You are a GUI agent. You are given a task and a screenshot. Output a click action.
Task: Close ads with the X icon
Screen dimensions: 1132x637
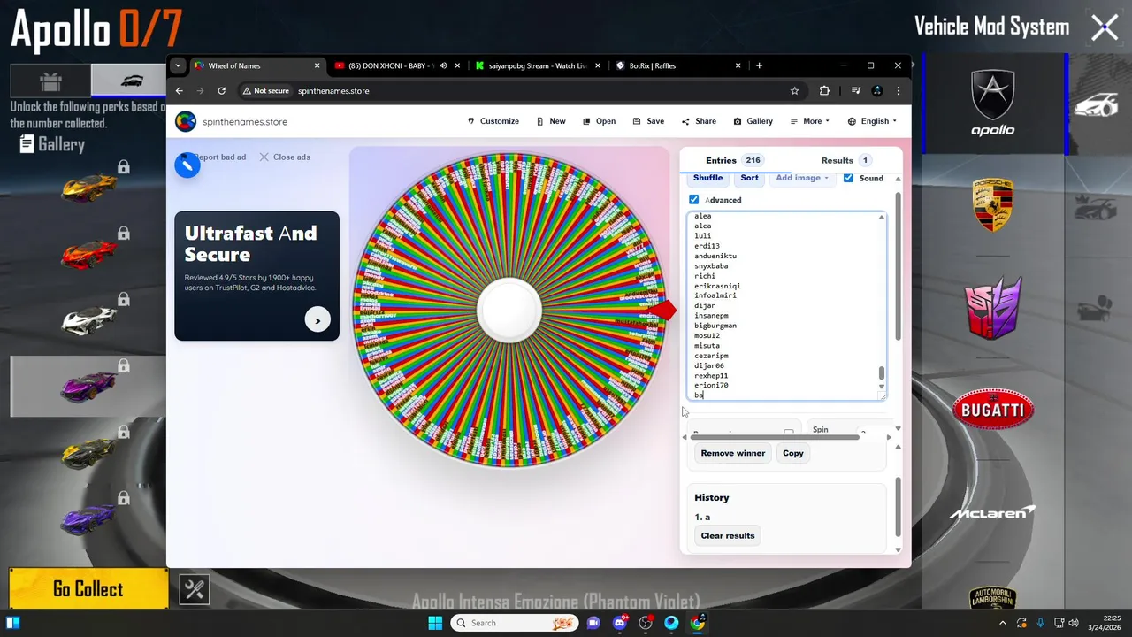coord(264,157)
